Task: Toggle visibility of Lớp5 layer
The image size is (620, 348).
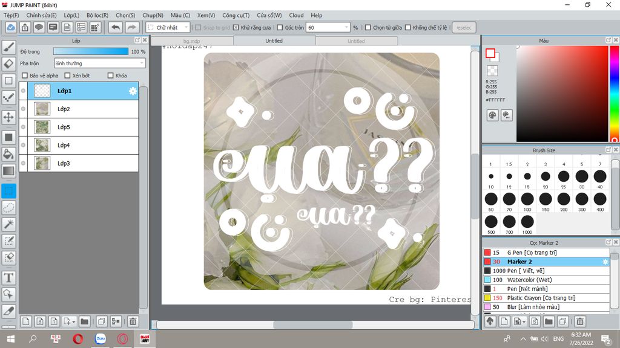Action: (x=24, y=127)
